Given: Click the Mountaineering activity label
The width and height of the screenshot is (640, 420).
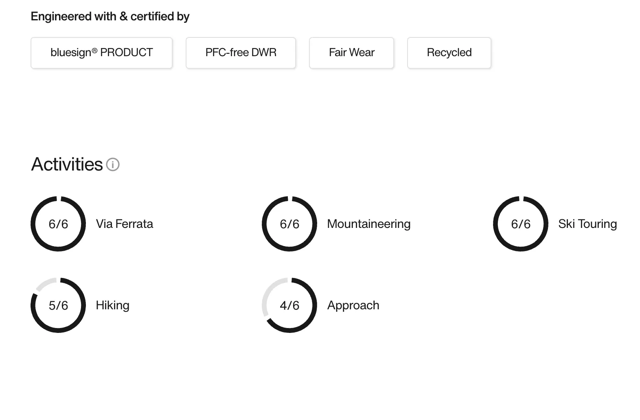Looking at the screenshot, I should pos(369,224).
